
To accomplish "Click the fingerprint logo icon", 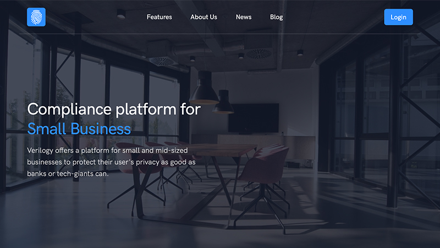I will pos(36,17).
